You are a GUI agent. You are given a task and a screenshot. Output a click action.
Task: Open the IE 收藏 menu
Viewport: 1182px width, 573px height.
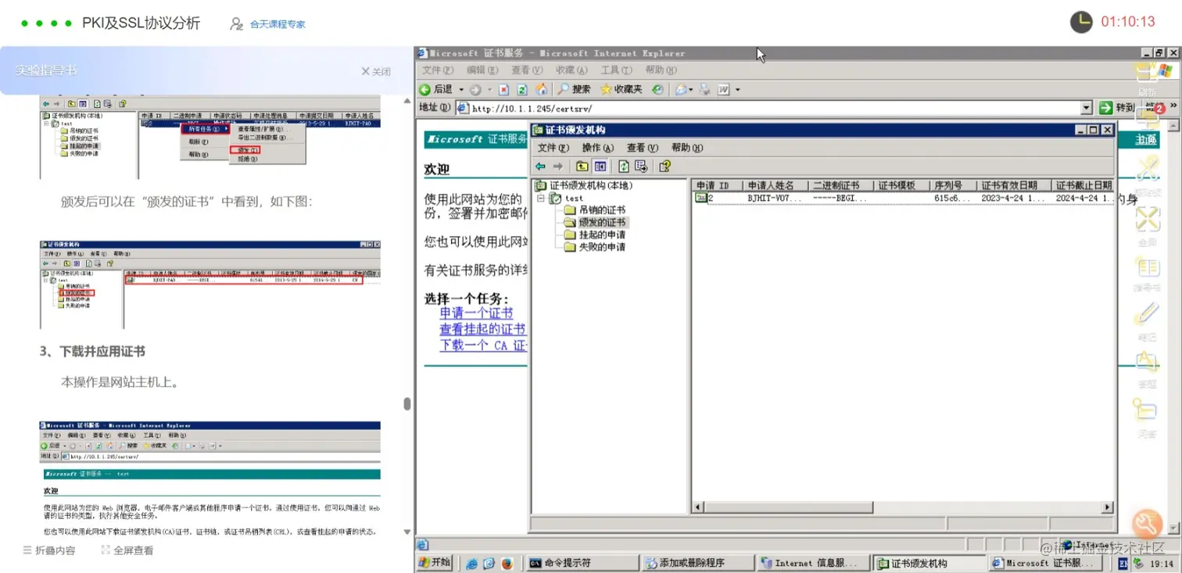point(571,70)
